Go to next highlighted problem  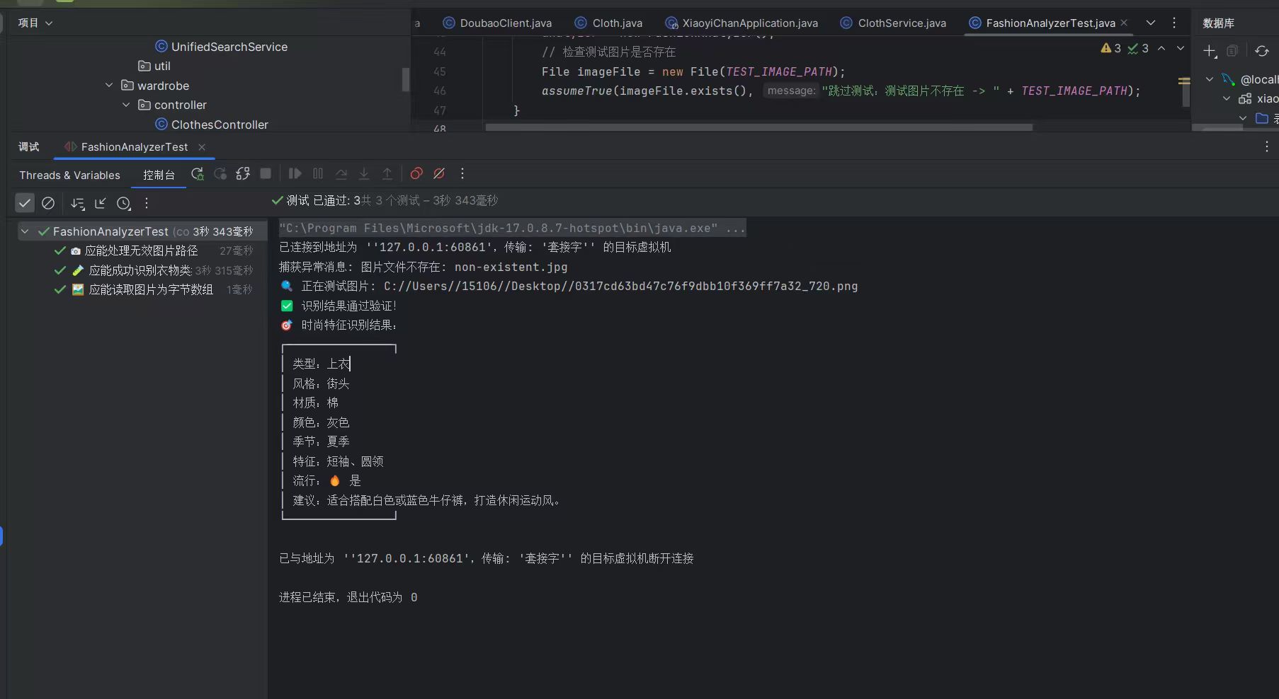click(1181, 48)
